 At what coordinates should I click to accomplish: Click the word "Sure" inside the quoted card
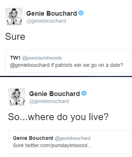[x=18, y=145]
